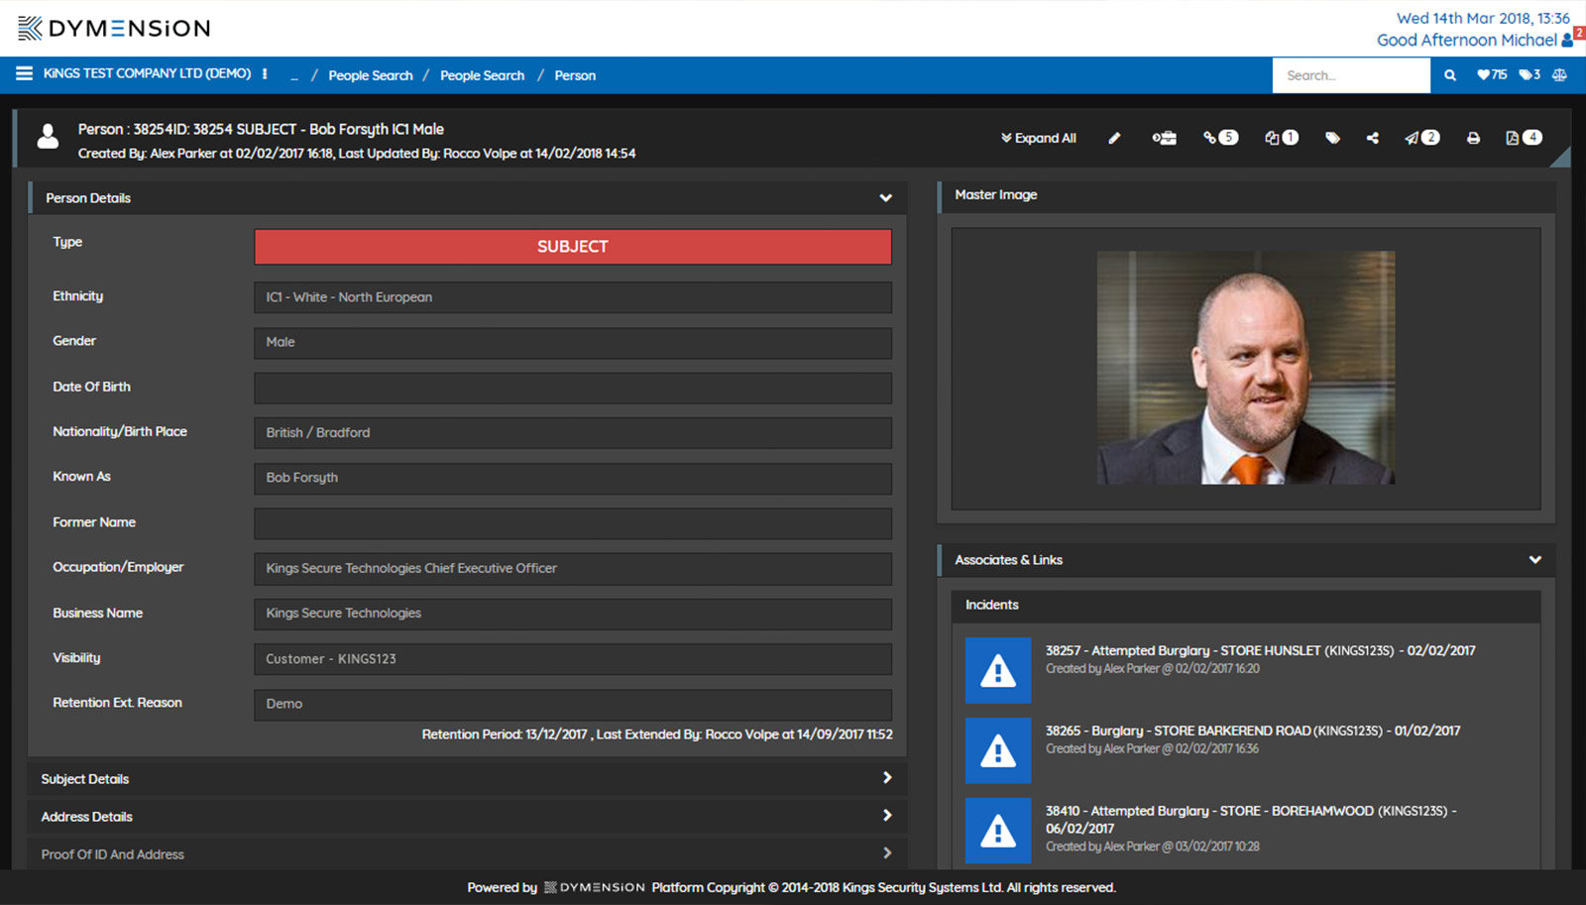Open copies icon with 1 badge
The height and width of the screenshot is (905, 1586).
coord(1281,138)
